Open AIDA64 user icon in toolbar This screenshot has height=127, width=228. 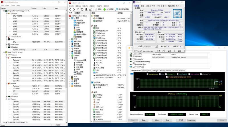86,9
